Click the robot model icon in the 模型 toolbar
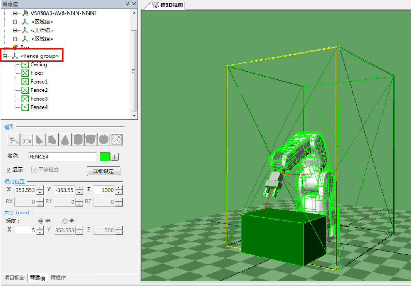Screen dimensions: 411x286 (x=13, y=140)
